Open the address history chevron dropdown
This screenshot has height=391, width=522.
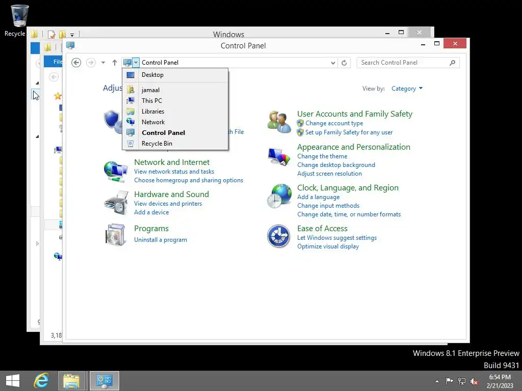tap(333, 63)
